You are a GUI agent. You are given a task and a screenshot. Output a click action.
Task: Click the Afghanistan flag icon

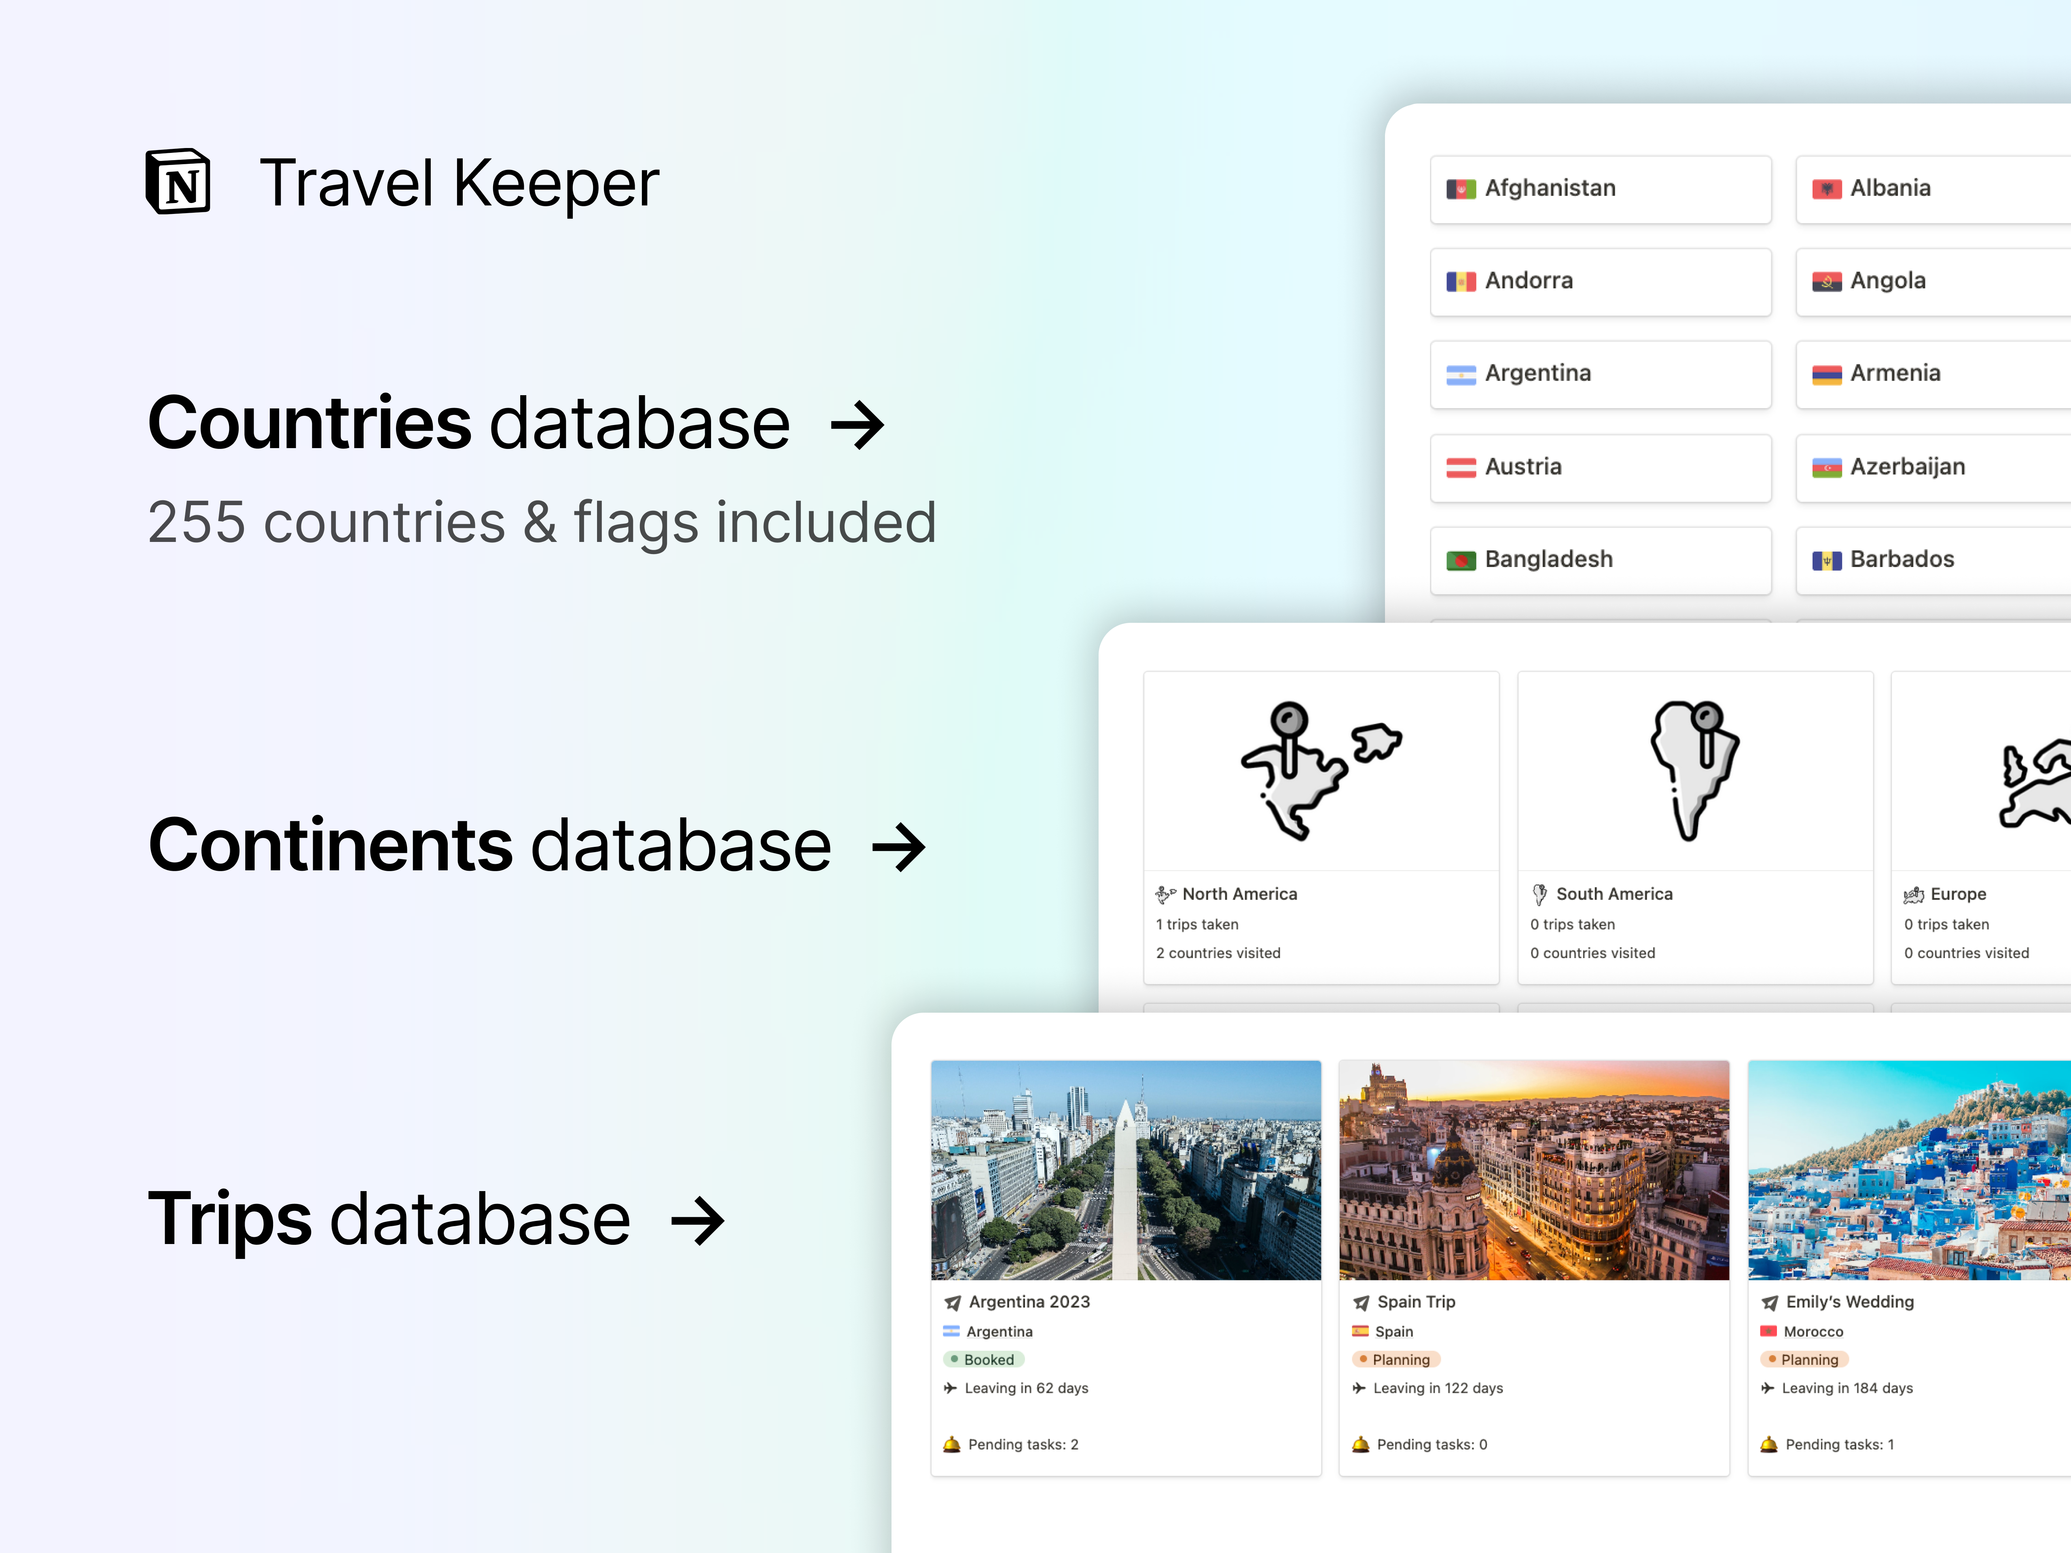1461,189
